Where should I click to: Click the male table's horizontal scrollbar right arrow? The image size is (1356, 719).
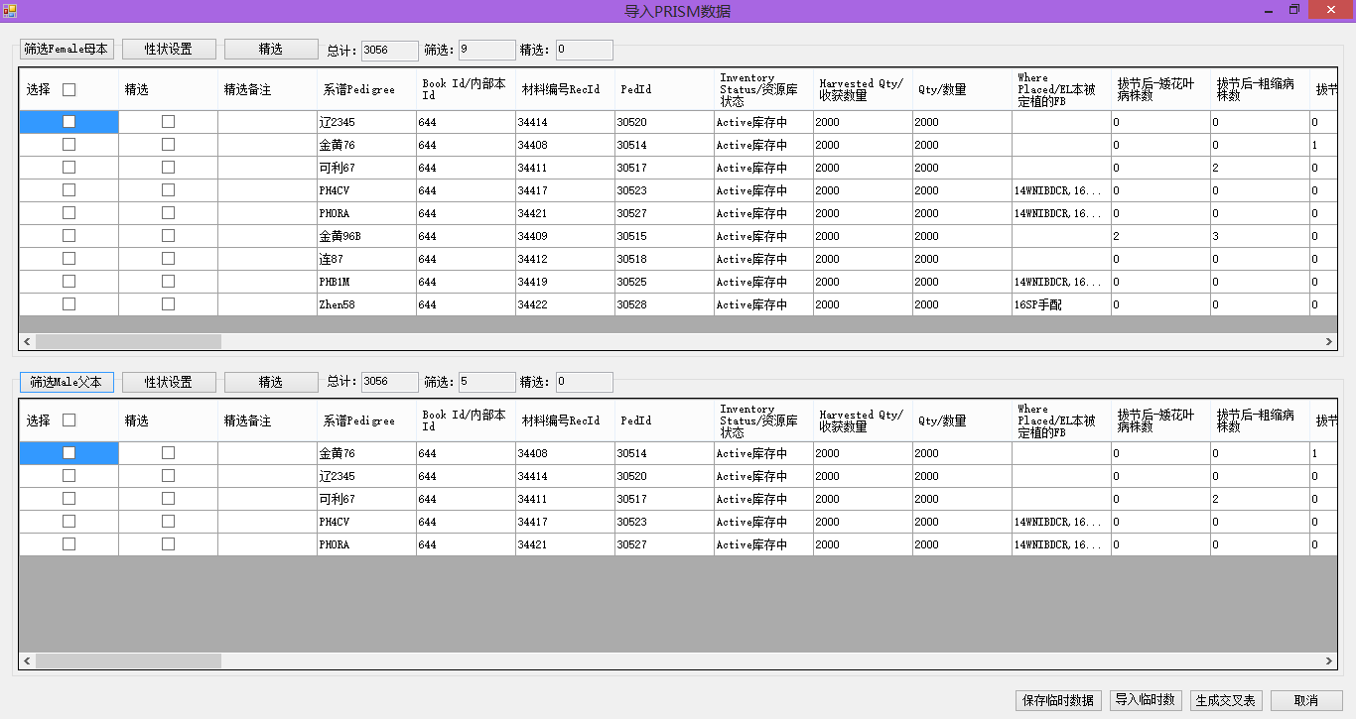click(x=1328, y=660)
